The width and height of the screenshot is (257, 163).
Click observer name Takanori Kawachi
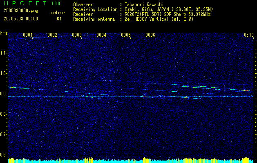click(x=144, y=4)
